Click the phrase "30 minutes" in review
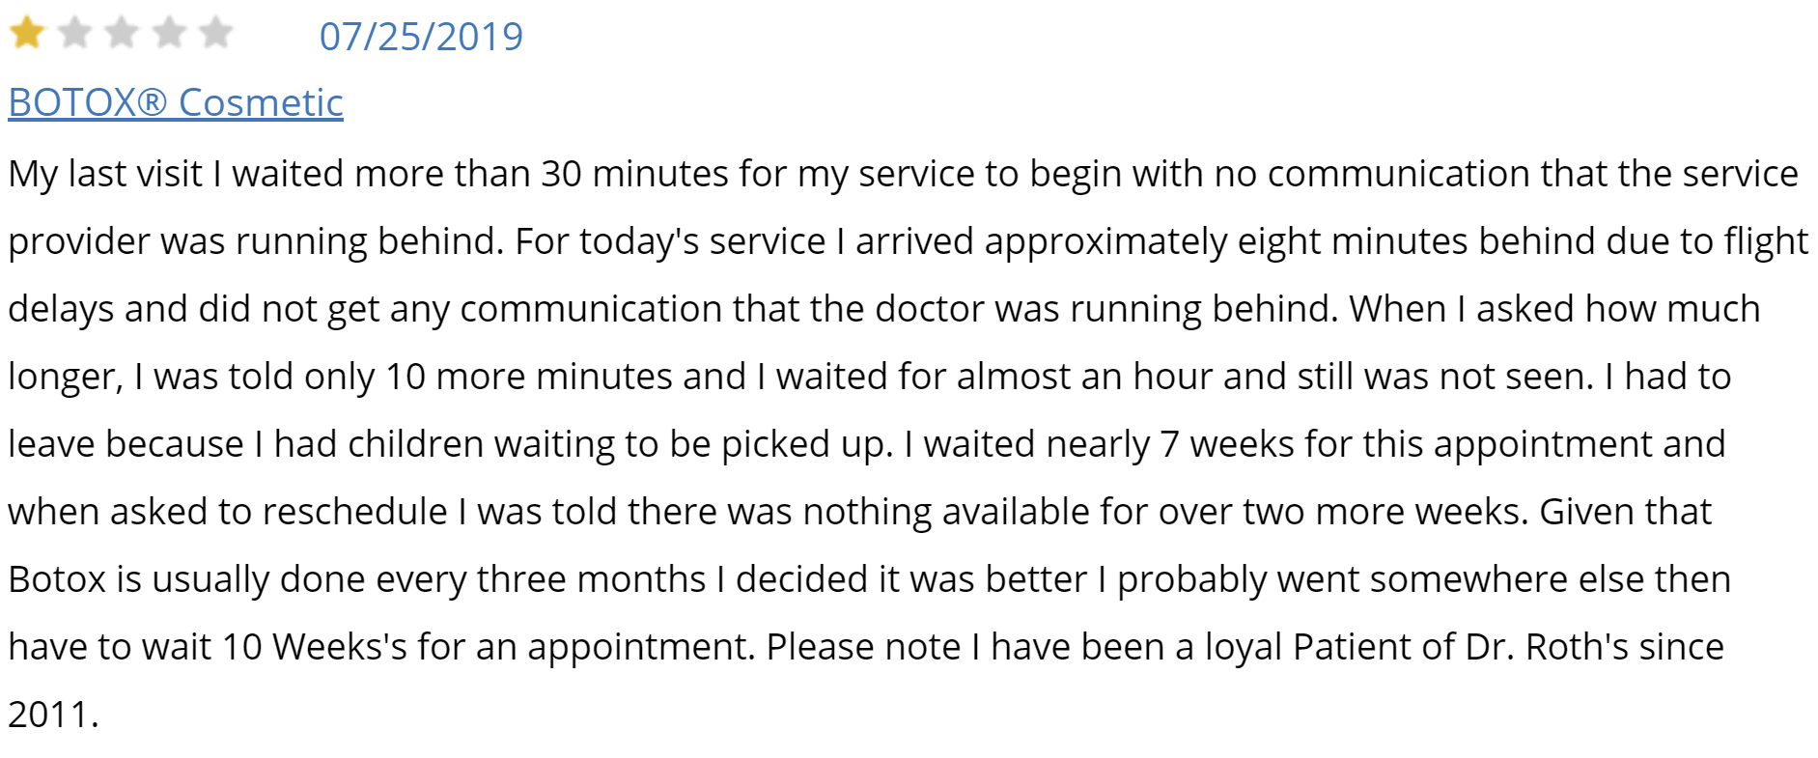The width and height of the screenshot is (1818, 758). [x=634, y=174]
